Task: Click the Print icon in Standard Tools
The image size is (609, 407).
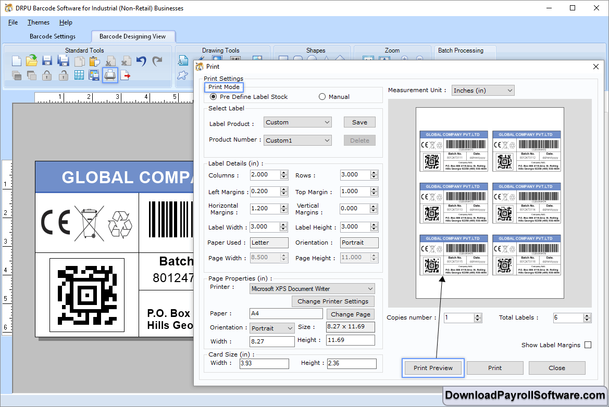Action: (x=110, y=75)
